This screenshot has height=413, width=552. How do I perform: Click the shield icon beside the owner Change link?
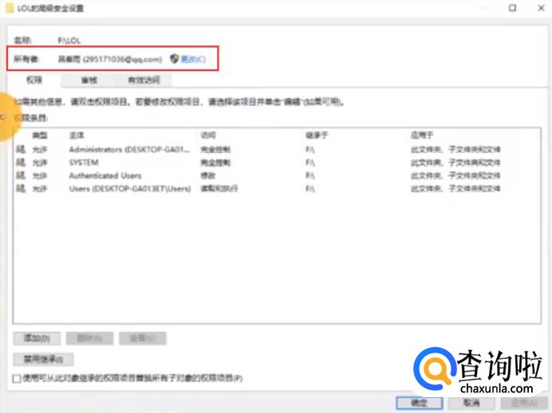tap(174, 59)
